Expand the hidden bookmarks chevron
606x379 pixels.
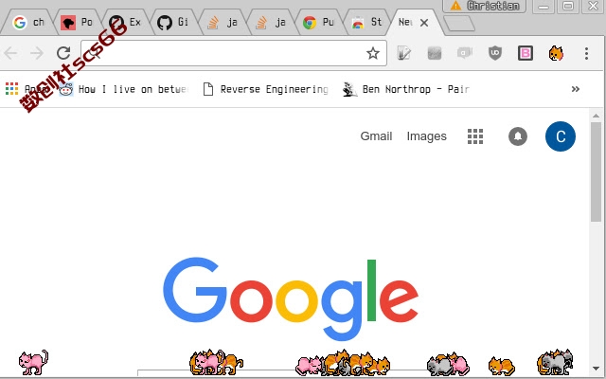click(576, 89)
